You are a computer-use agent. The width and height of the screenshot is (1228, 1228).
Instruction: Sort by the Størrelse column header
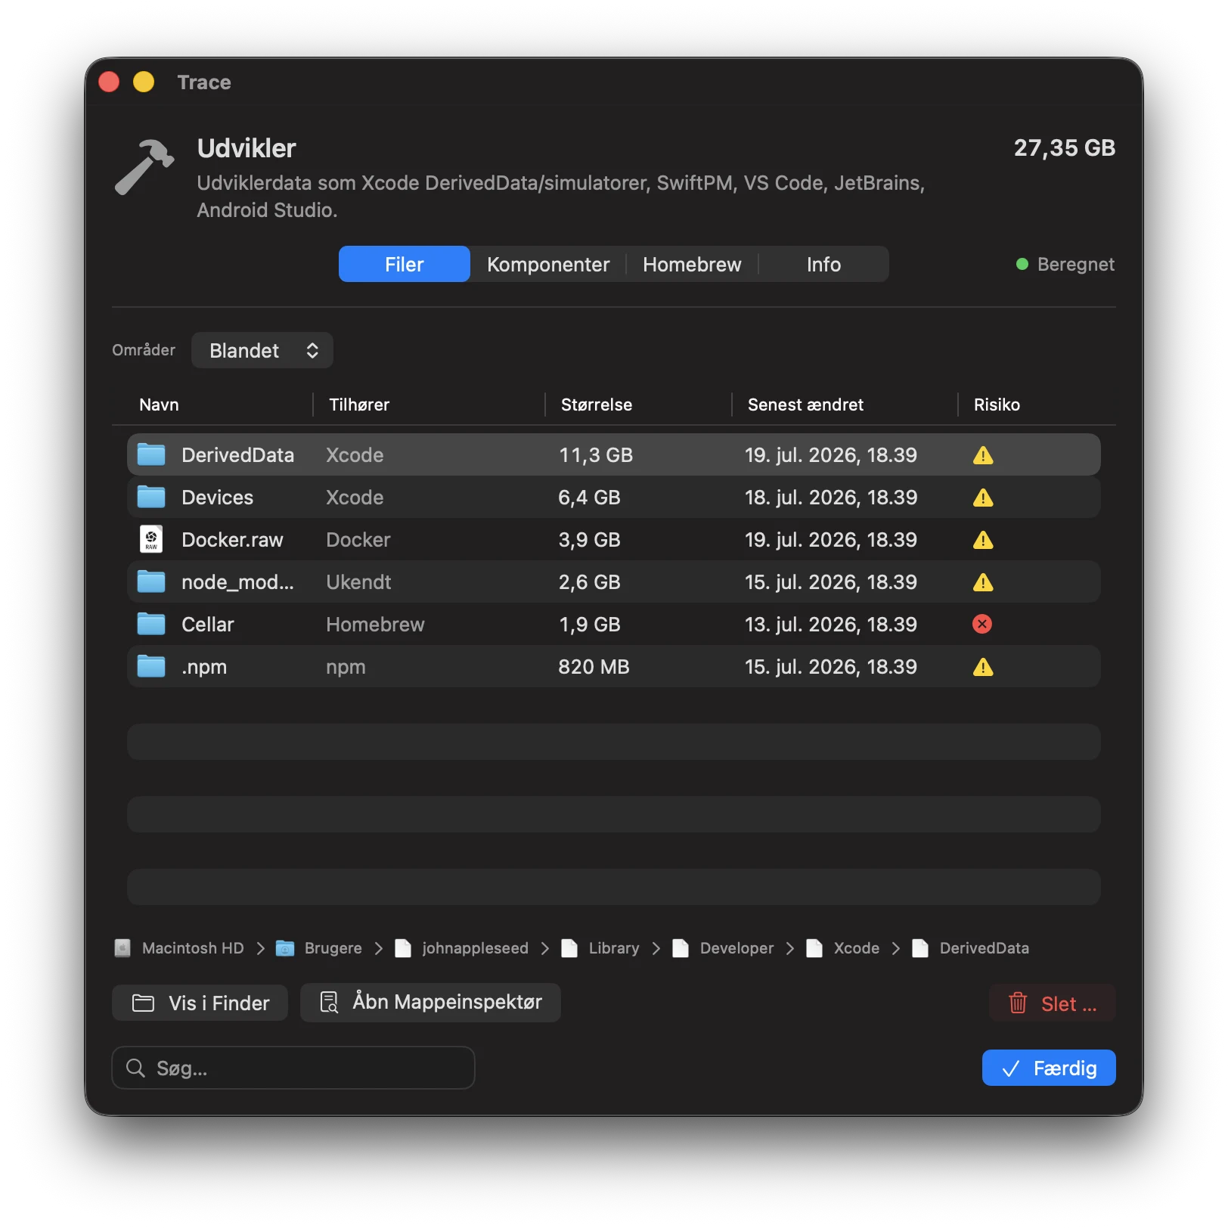click(x=597, y=405)
